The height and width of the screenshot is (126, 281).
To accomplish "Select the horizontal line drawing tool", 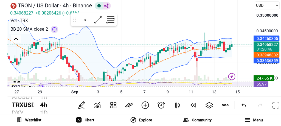I will click(85, 20).
